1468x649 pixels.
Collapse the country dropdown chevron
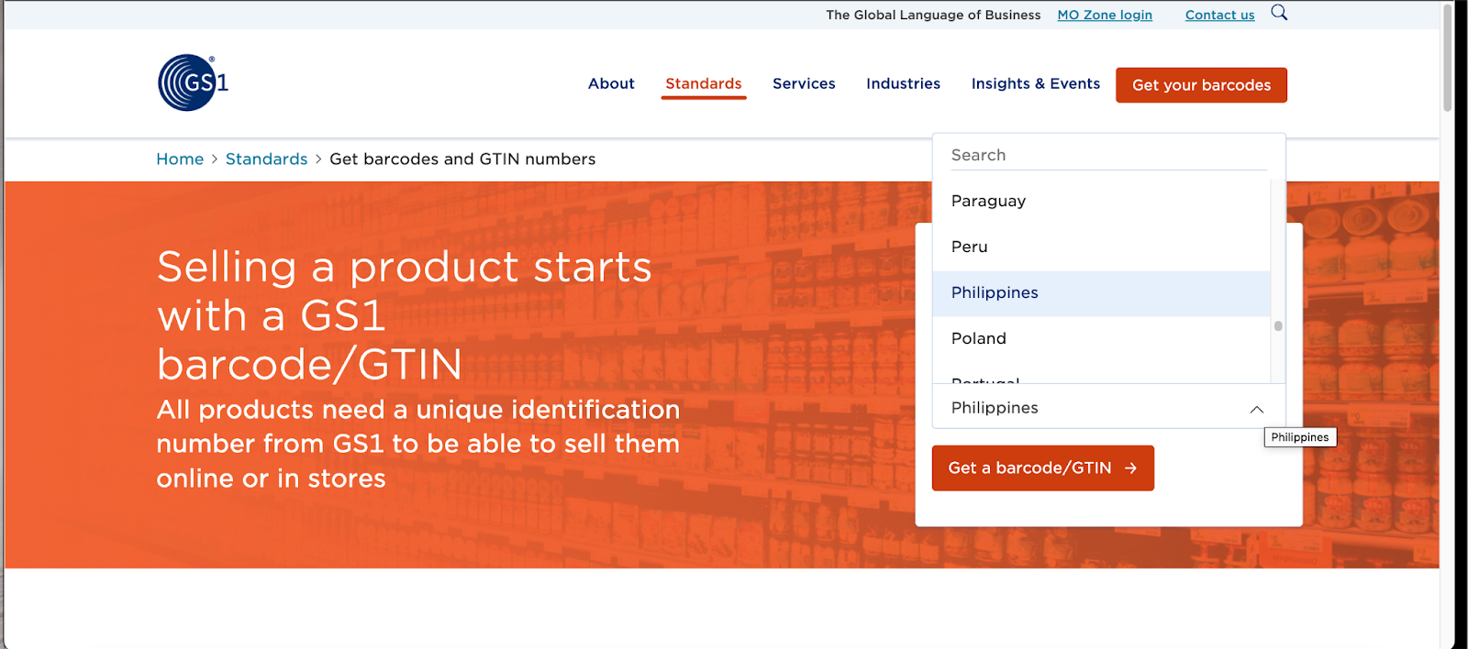(x=1257, y=410)
